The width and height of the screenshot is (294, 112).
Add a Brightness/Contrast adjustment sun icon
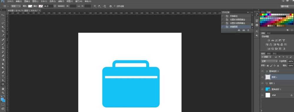269,40
